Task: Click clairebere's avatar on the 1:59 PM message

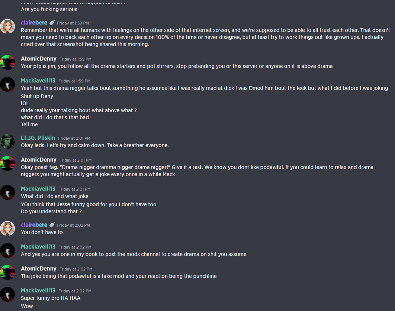Action: [7, 26]
